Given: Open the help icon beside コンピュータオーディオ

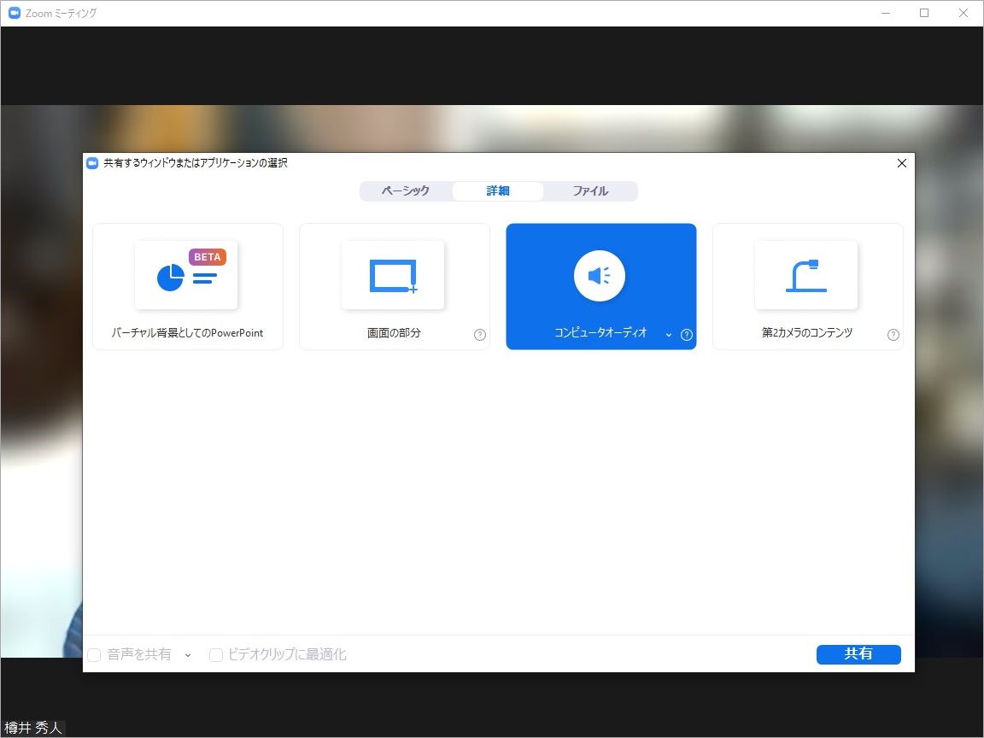Looking at the screenshot, I should [686, 336].
